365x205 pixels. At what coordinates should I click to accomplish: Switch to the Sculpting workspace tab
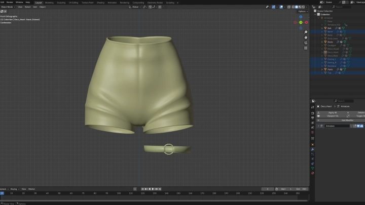click(x=61, y=3)
